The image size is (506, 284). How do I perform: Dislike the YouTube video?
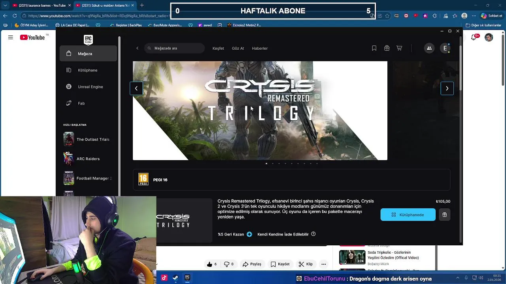click(228, 264)
